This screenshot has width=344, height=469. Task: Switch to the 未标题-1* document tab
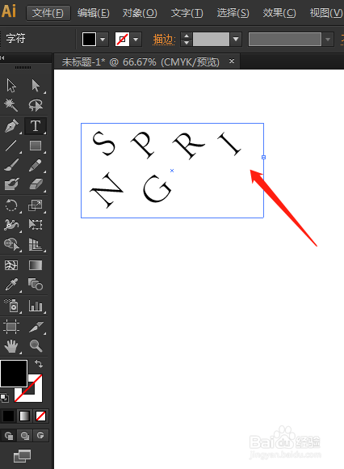point(141,62)
